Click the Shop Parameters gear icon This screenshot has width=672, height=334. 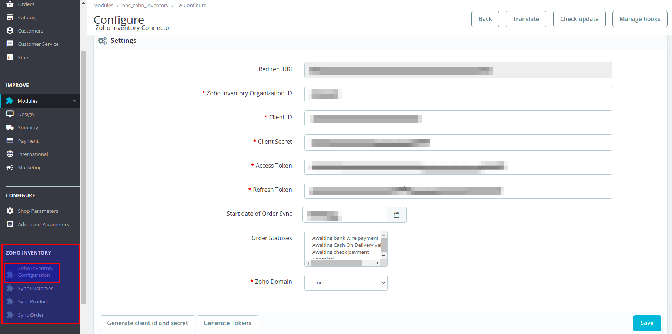(10, 211)
